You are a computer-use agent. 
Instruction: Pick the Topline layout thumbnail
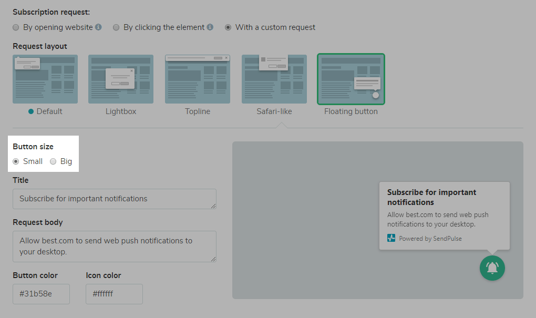(x=198, y=79)
